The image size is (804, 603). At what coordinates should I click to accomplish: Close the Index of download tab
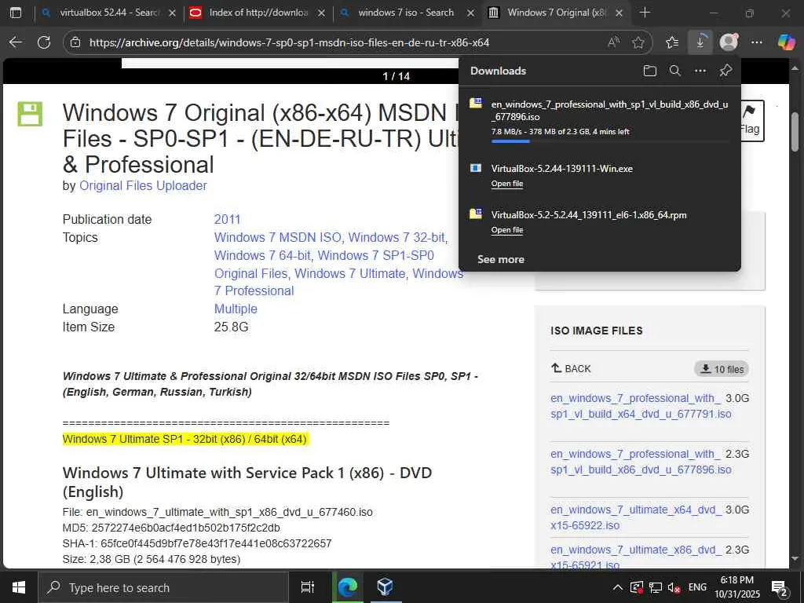321,13
